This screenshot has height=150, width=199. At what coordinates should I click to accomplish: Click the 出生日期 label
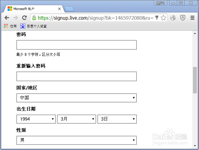[x=26, y=109]
